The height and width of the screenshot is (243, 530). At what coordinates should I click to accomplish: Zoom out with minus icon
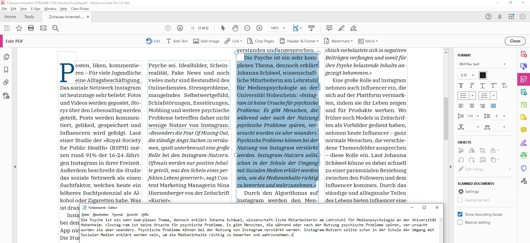(x=247, y=28)
